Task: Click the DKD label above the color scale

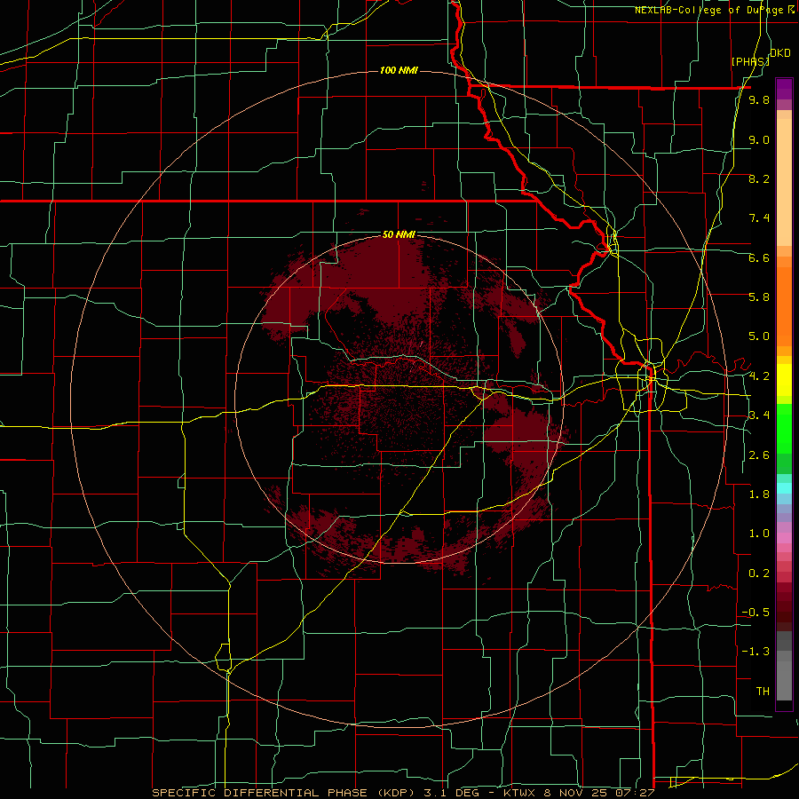Action: [779, 53]
